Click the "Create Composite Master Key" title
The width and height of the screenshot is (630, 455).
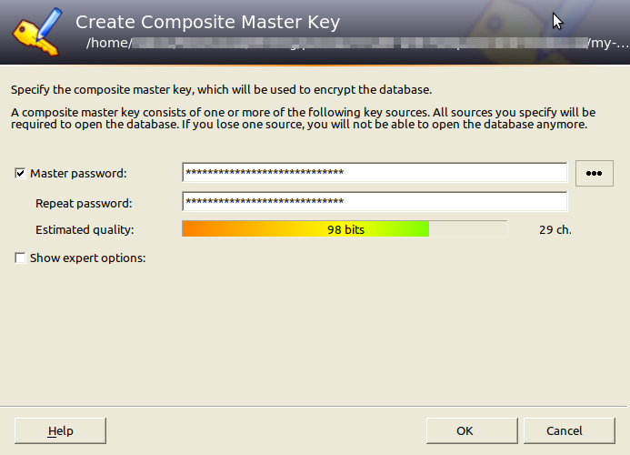pyautogui.click(x=207, y=22)
